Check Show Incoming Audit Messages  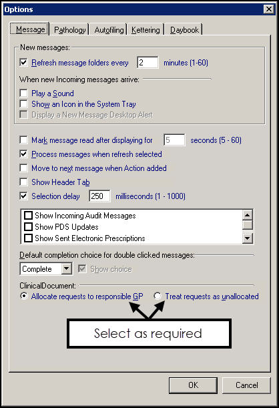point(28,216)
